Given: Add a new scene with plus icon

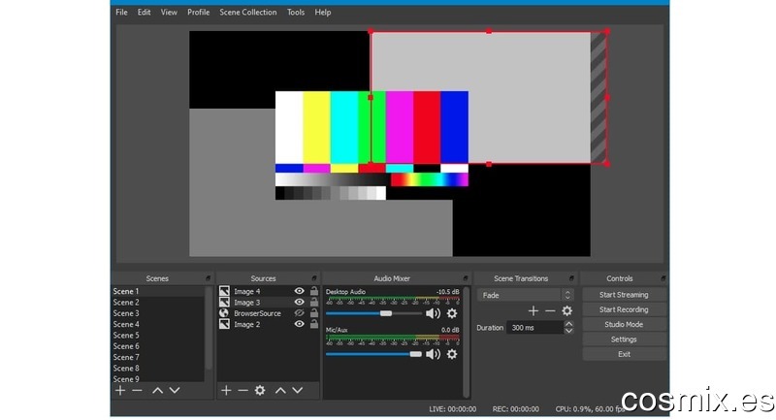Looking at the screenshot, I should coord(119,390).
